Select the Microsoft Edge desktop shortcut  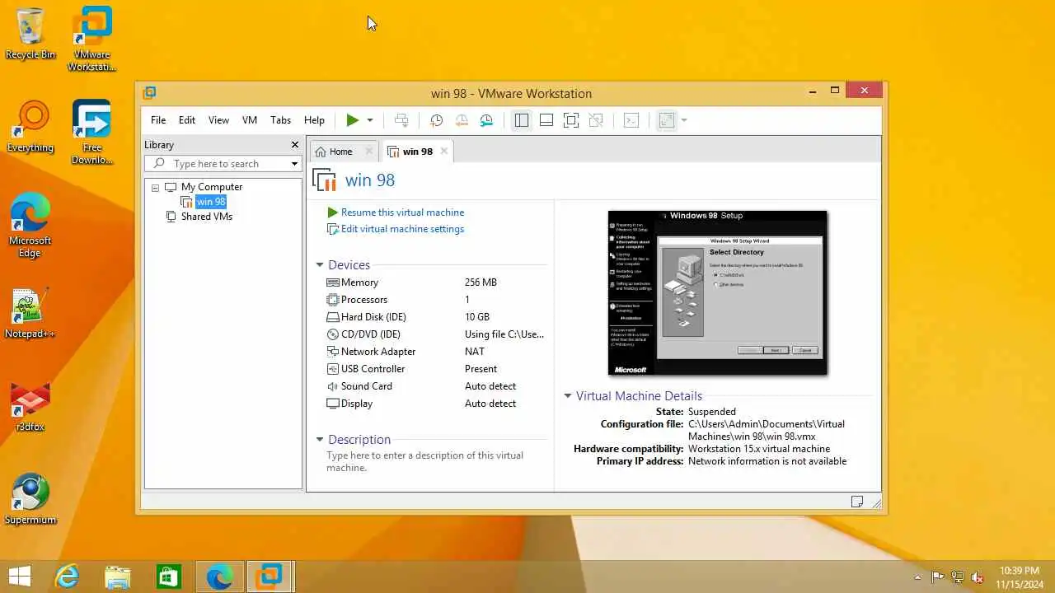[30, 226]
